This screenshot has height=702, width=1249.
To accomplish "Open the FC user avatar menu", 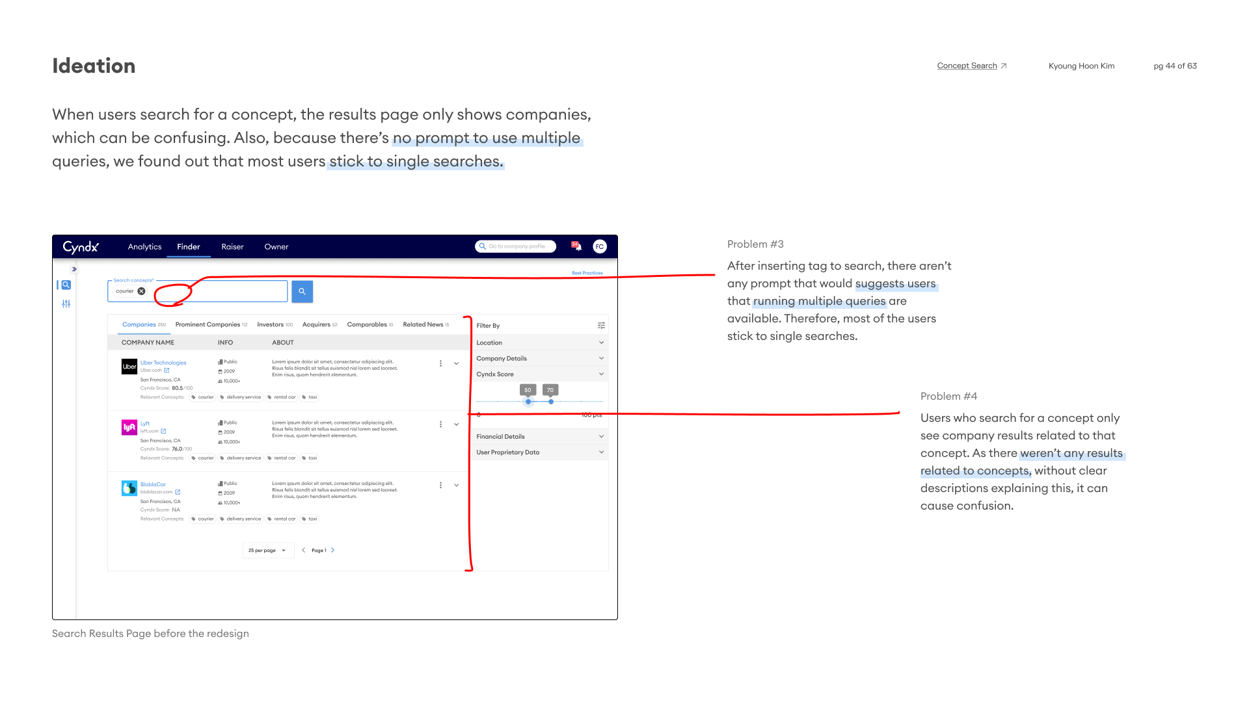I will click(600, 246).
